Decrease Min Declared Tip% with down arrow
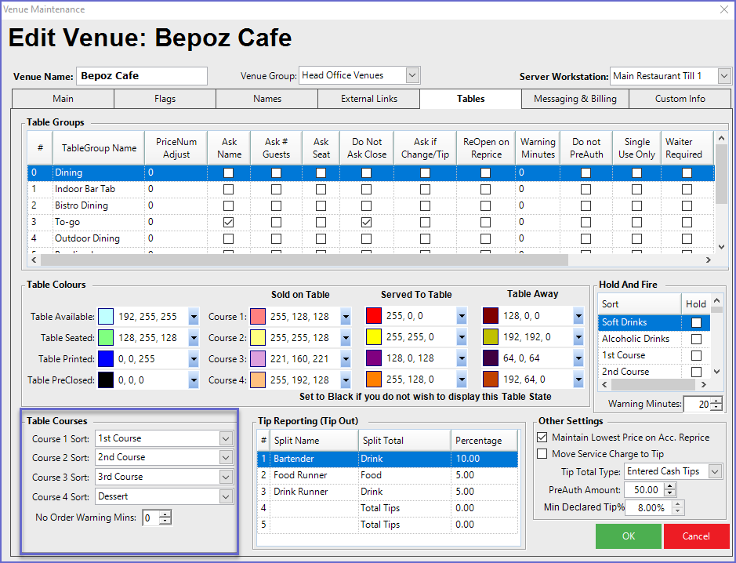Viewport: 736px width, 563px height. point(677,511)
